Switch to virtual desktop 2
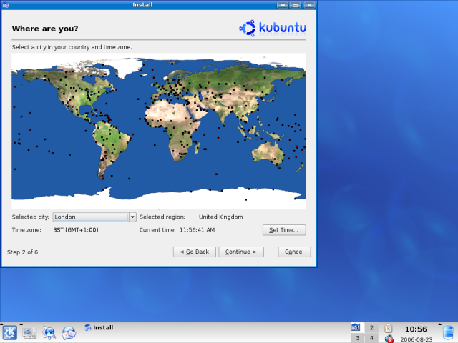 coord(371,327)
